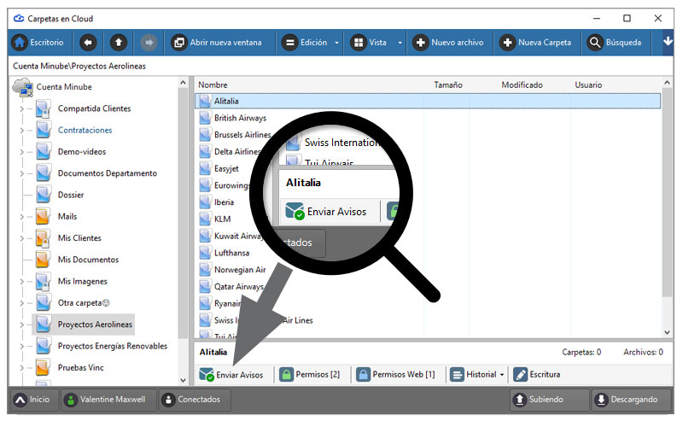Open the Edición dropdown menu

(x=310, y=43)
